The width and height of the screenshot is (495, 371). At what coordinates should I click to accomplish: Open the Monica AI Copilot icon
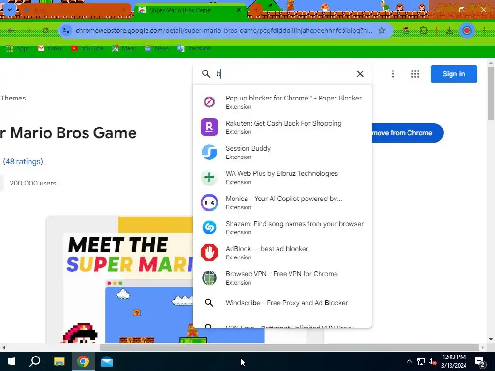pos(209,202)
